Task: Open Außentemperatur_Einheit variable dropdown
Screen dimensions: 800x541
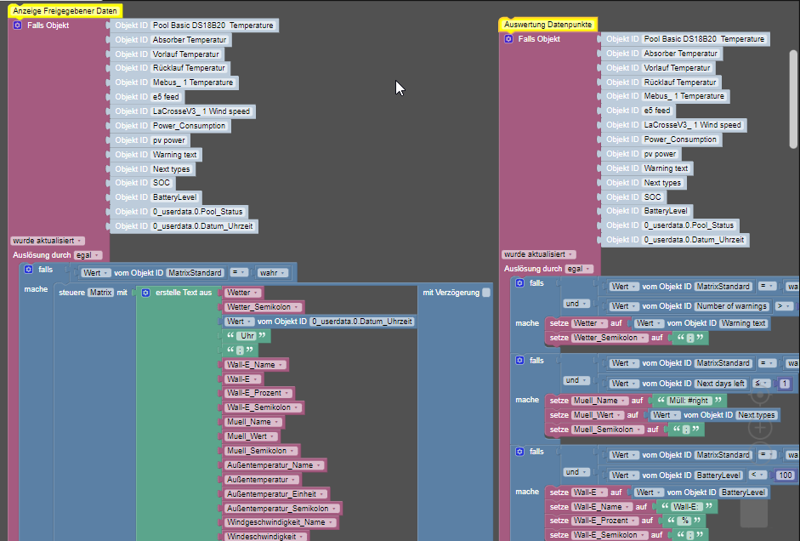Action: (x=275, y=494)
